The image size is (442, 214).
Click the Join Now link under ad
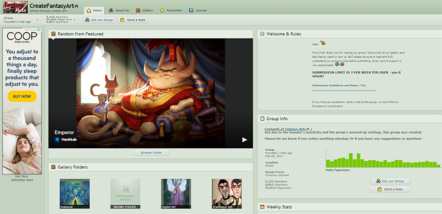pyautogui.click(x=22, y=176)
